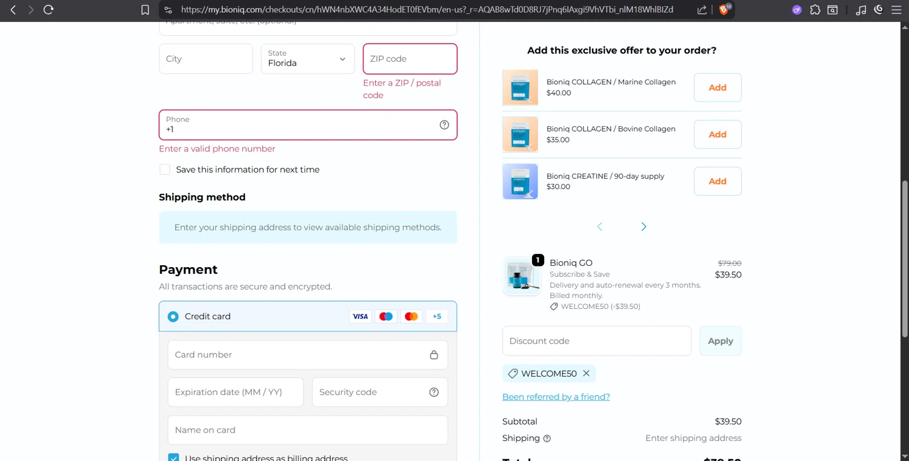This screenshot has height=461, width=909.
Task: Click the Marine Collagen product thumbnail
Action: pos(520,88)
